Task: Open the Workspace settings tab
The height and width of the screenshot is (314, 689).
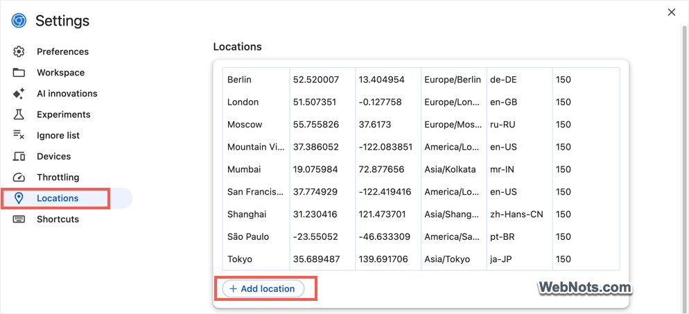Action: pyautogui.click(x=60, y=73)
